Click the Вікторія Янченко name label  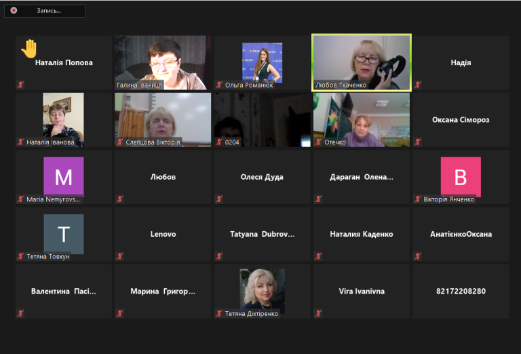(448, 199)
